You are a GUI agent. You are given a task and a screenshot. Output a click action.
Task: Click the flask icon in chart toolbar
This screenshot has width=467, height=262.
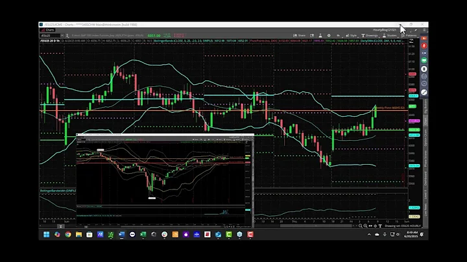[320, 36]
